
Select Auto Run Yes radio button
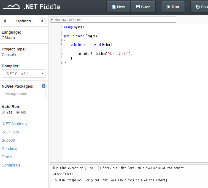(x=3, y=112)
